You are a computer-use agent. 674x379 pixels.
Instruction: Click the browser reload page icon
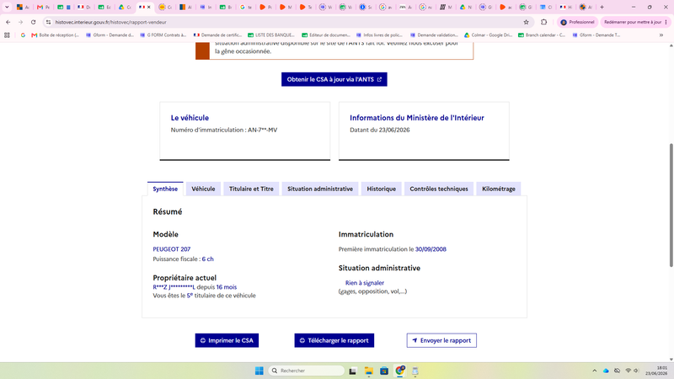click(x=33, y=22)
